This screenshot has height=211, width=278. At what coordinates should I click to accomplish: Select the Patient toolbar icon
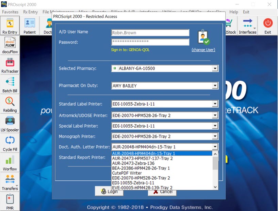[x=30, y=26]
